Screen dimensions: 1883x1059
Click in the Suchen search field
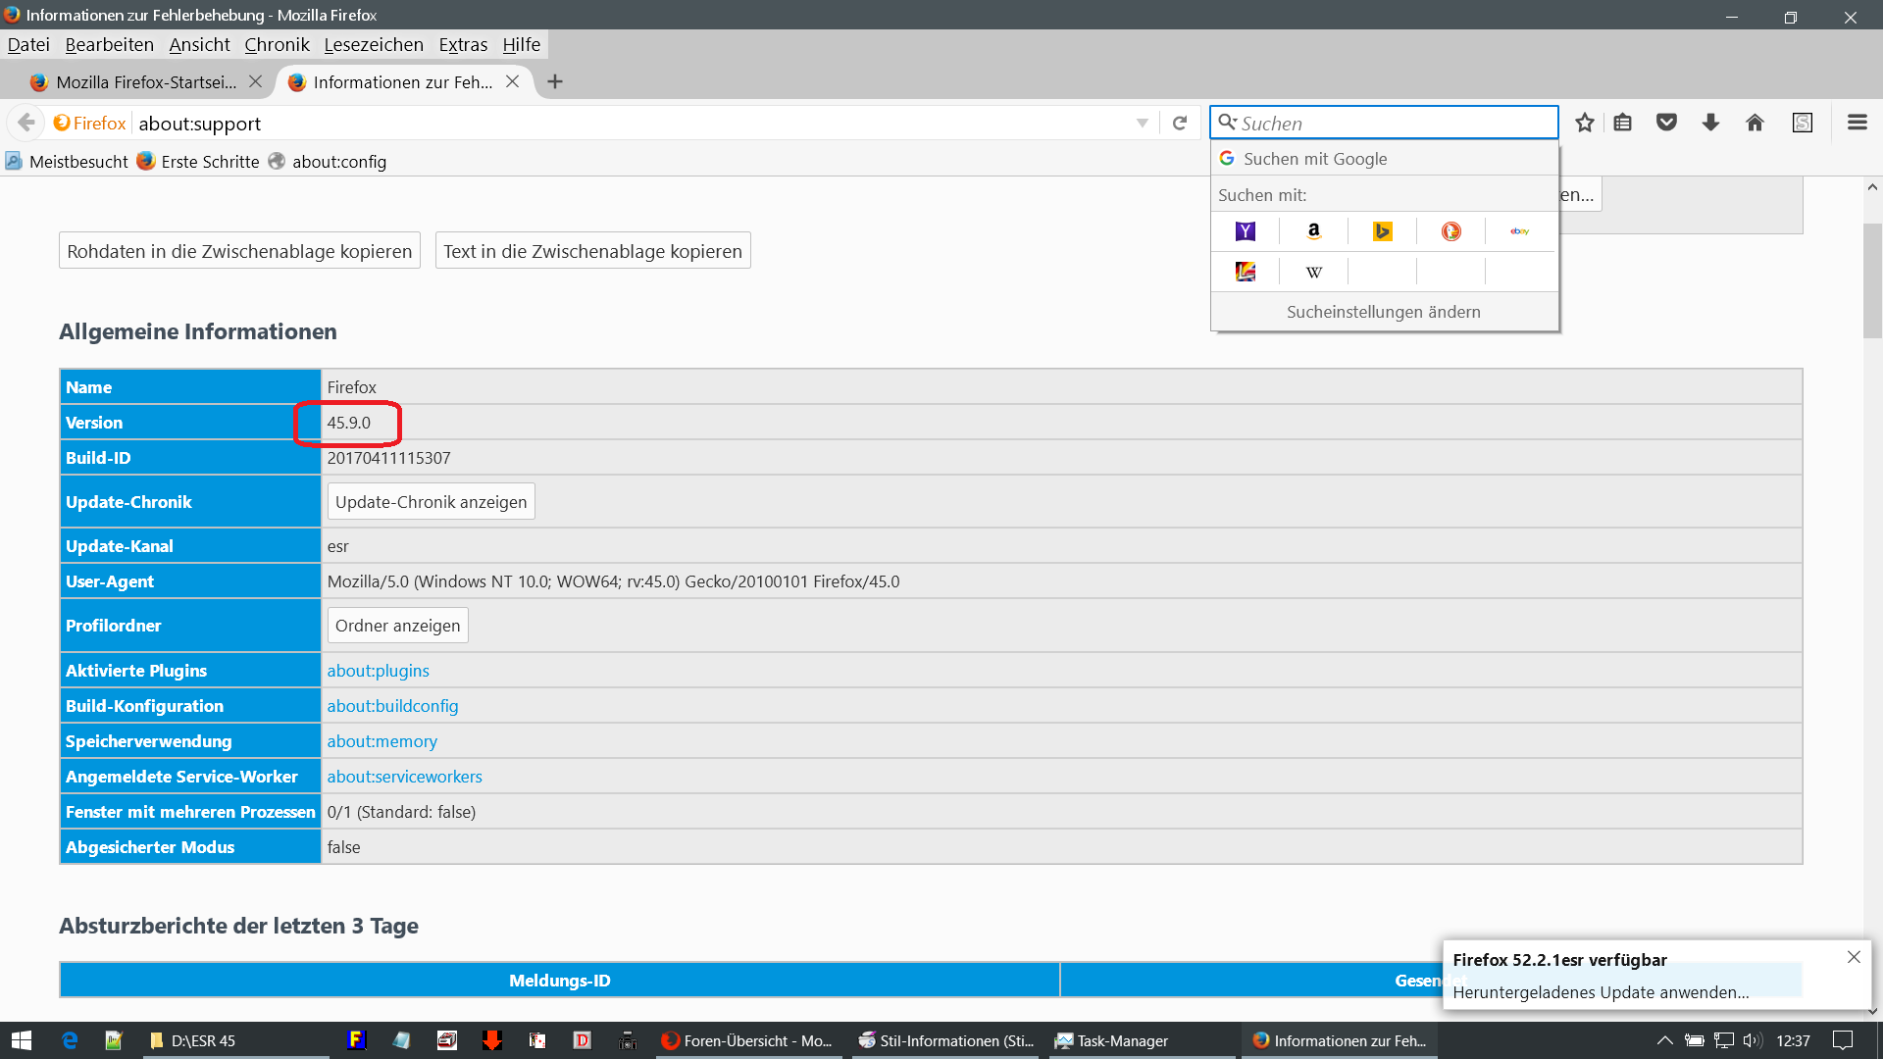pos(1393,124)
